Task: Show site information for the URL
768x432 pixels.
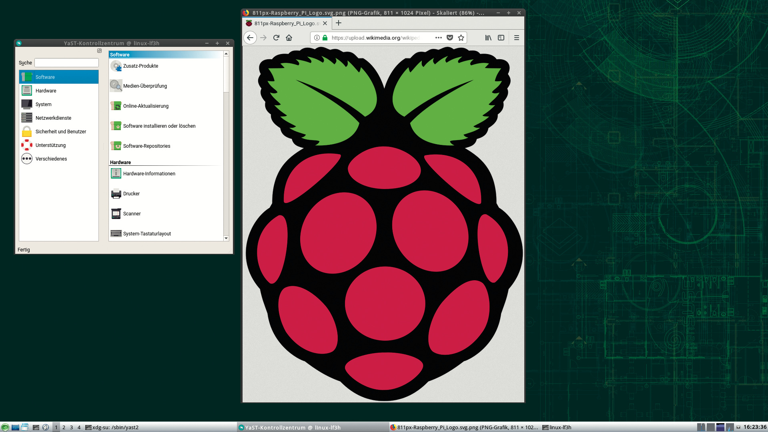Action: (317, 38)
